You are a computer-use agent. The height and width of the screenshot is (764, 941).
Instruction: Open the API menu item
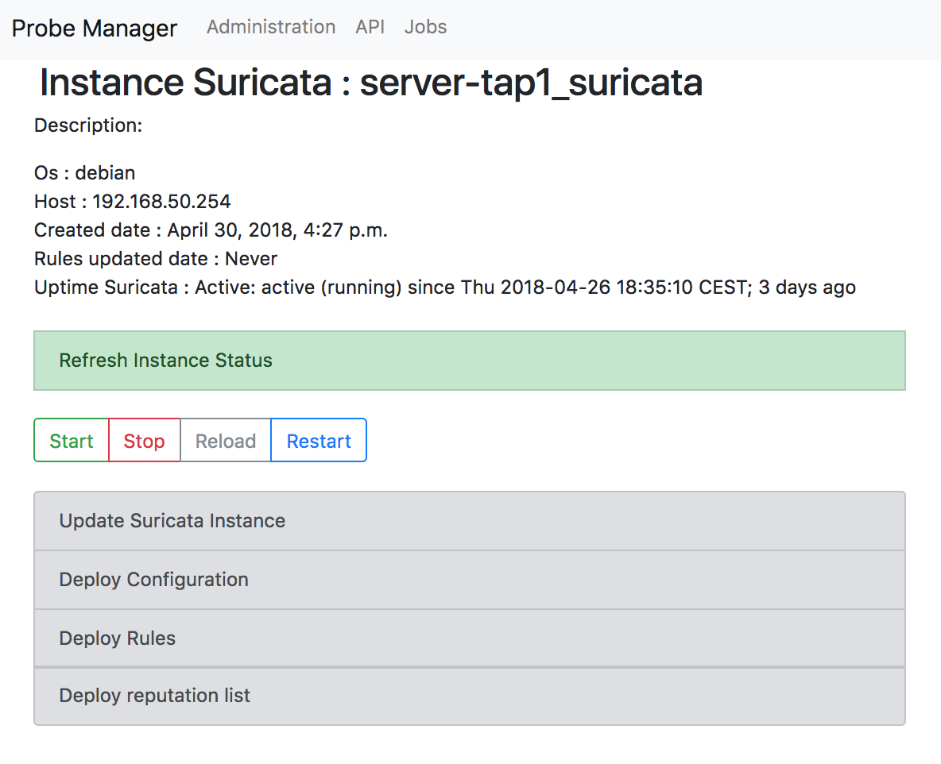[x=370, y=27]
